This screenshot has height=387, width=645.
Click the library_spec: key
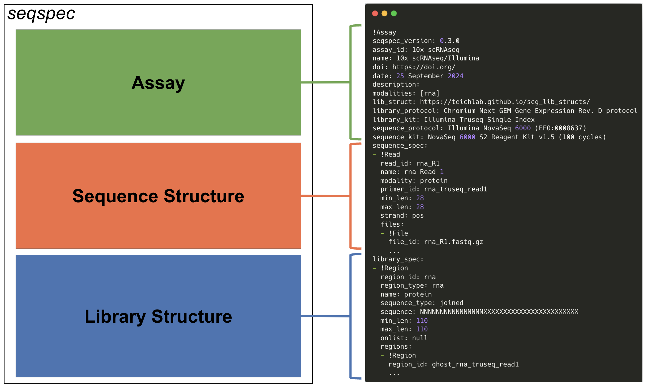(398, 259)
